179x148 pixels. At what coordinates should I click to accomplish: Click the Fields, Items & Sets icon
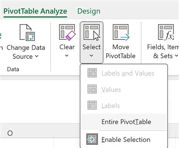tap(166, 32)
